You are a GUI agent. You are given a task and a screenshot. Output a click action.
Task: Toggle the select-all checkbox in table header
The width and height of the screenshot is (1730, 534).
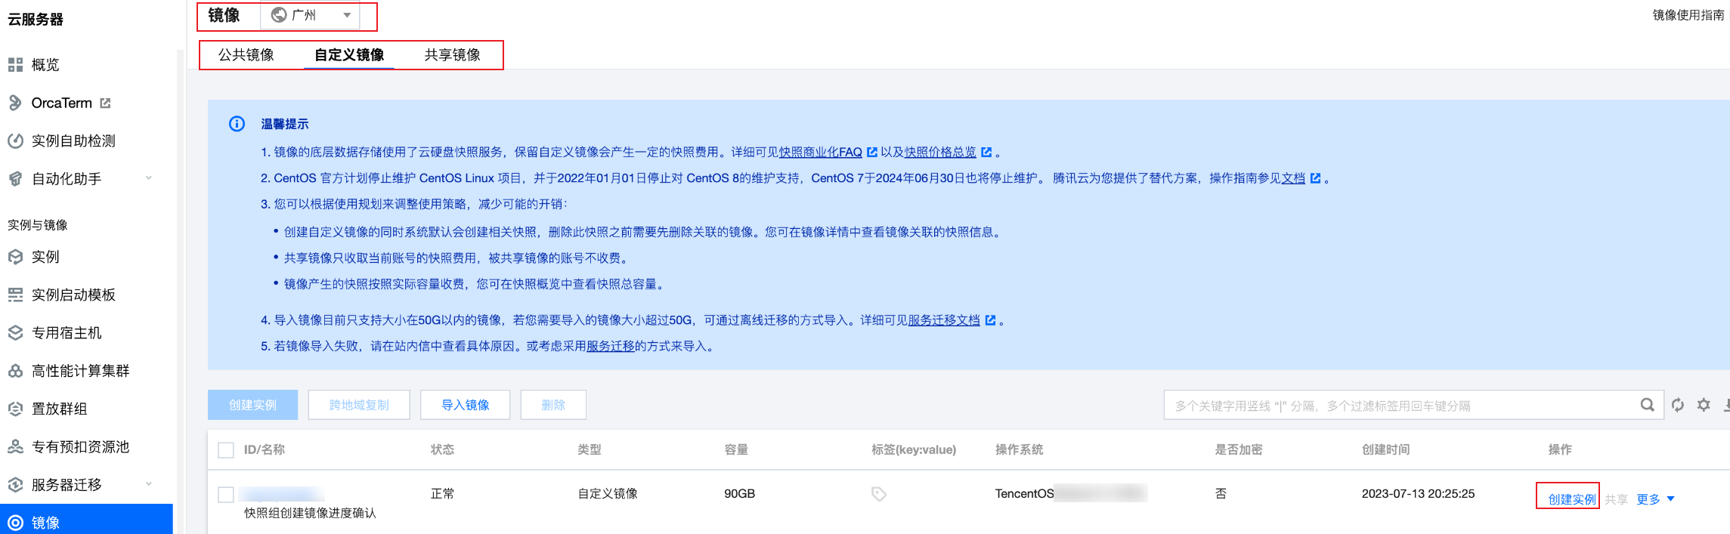tap(226, 450)
